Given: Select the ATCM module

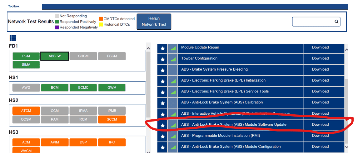Looking at the screenshot, I should [x=26, y=111].
